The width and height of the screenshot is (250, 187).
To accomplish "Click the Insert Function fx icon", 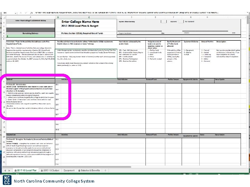I will click(x=32, y=13).
